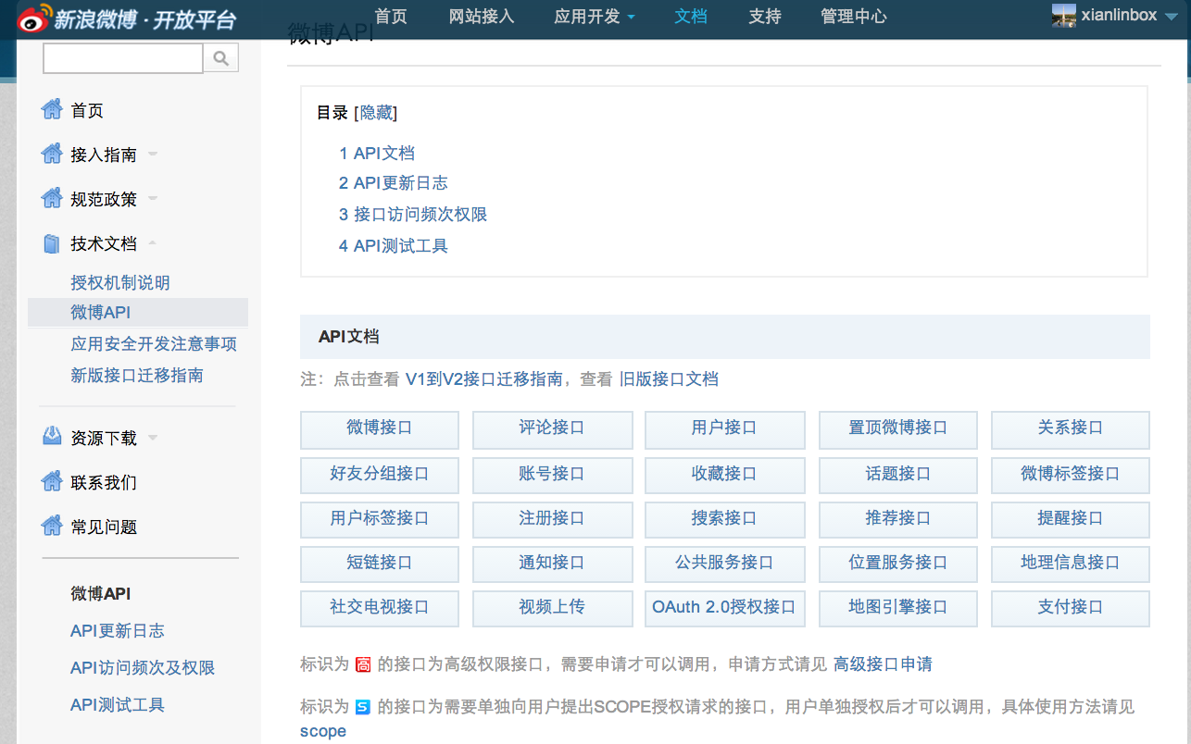Click the 短链接口 button
1191x744 pixels.
coord(380,564)
